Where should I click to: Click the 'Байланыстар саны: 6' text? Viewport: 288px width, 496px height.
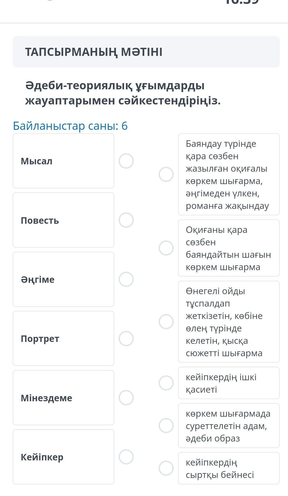[x=70, y=126]
